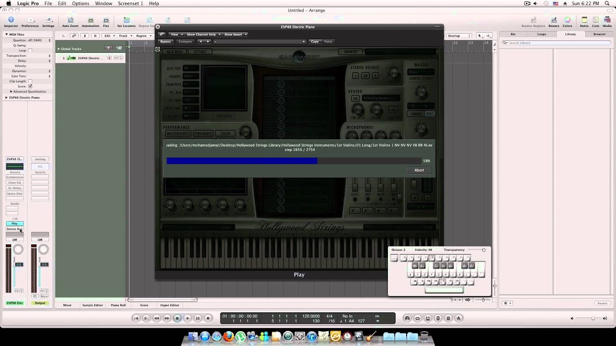
Task: Open the Piano Roll tab
Action: point(118,305)
